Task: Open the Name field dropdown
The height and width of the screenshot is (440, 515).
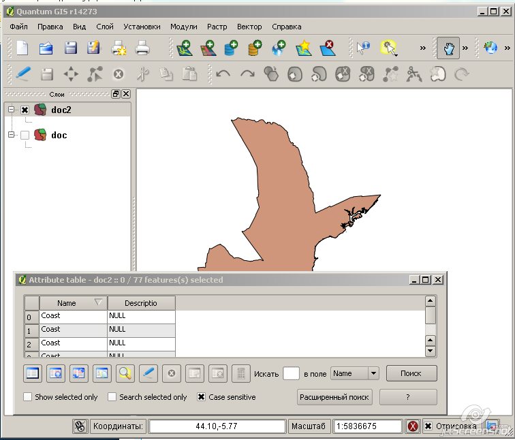Action: (x=373, y=373)
